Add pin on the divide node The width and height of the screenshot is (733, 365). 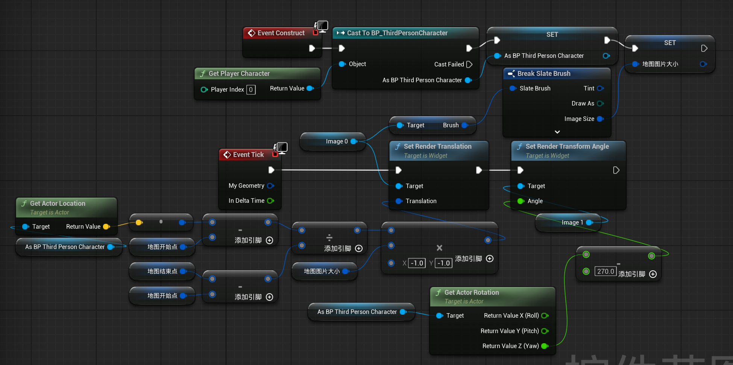pyautogui.click(x=359, y=249)
